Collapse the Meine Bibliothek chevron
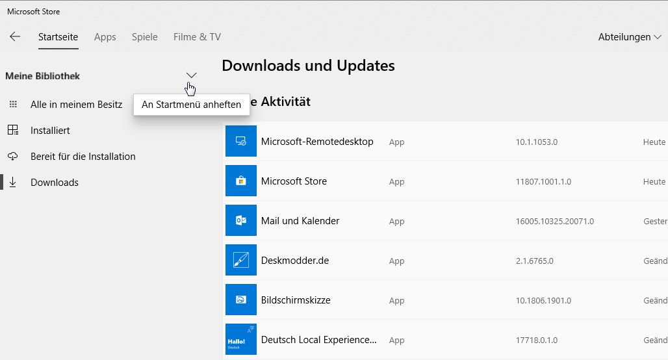 191,75
